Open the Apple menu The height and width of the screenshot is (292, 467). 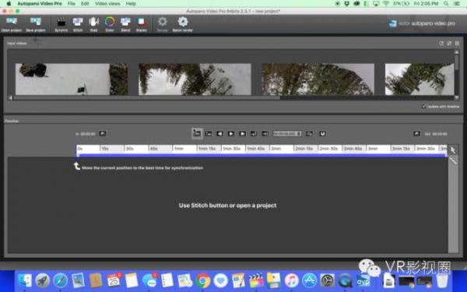9,4
